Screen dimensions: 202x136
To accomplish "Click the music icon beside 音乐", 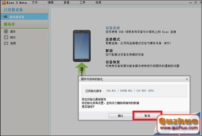I will tap(6, 31).
